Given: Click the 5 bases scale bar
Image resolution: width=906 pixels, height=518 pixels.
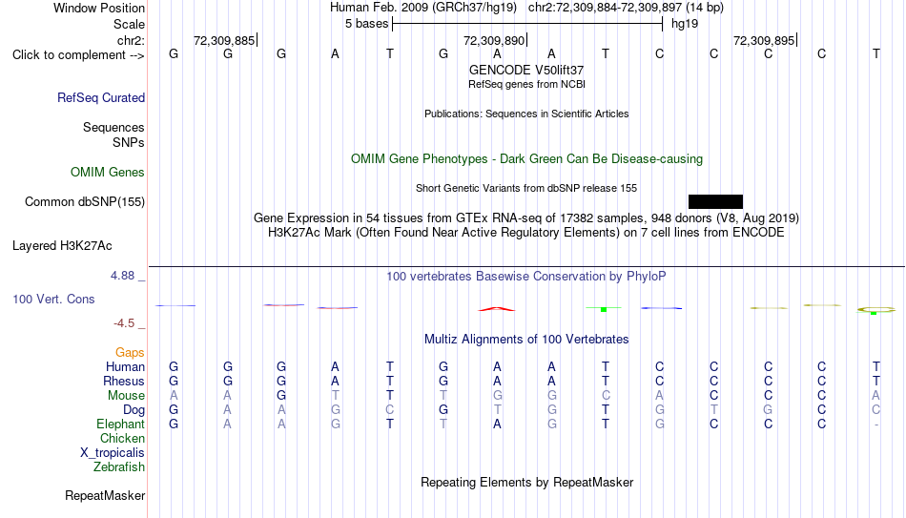Looking at the screenshot, I should pyautogui.click(x=527, y=24).
